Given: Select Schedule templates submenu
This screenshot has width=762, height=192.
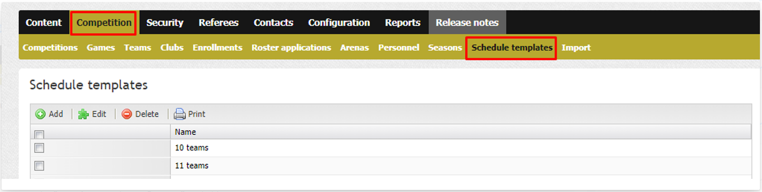Looking at the screenshot, I should tap(511, 48).
